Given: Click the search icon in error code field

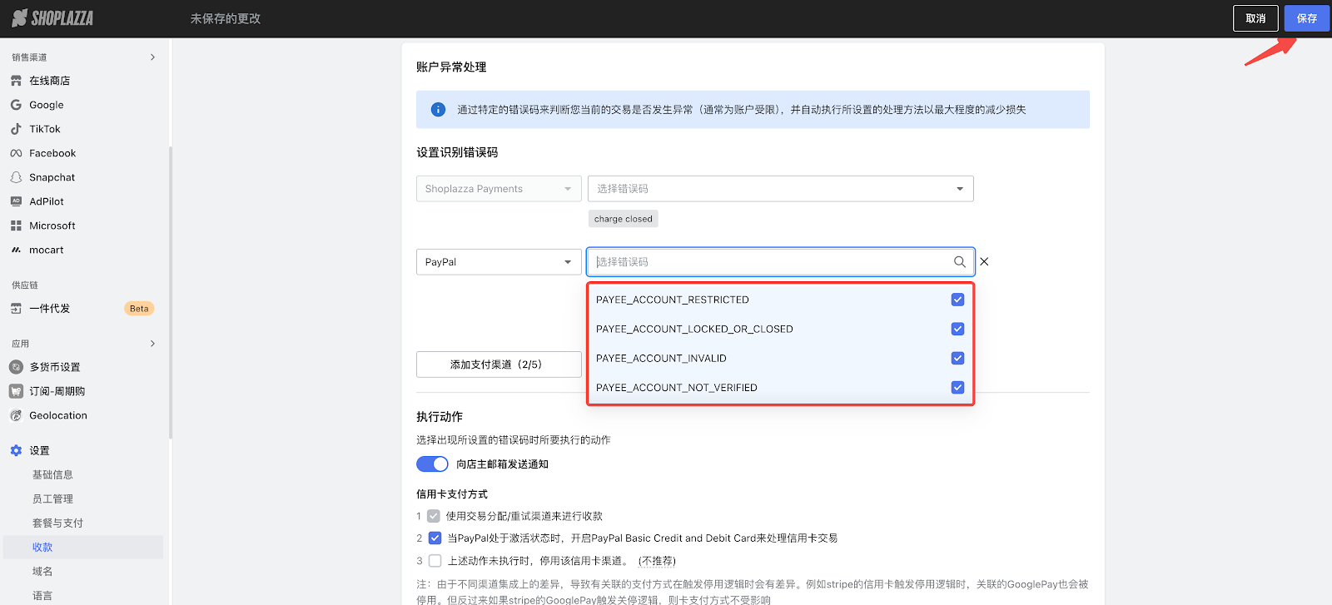Looking at the screenshot, I should point(959,262).
